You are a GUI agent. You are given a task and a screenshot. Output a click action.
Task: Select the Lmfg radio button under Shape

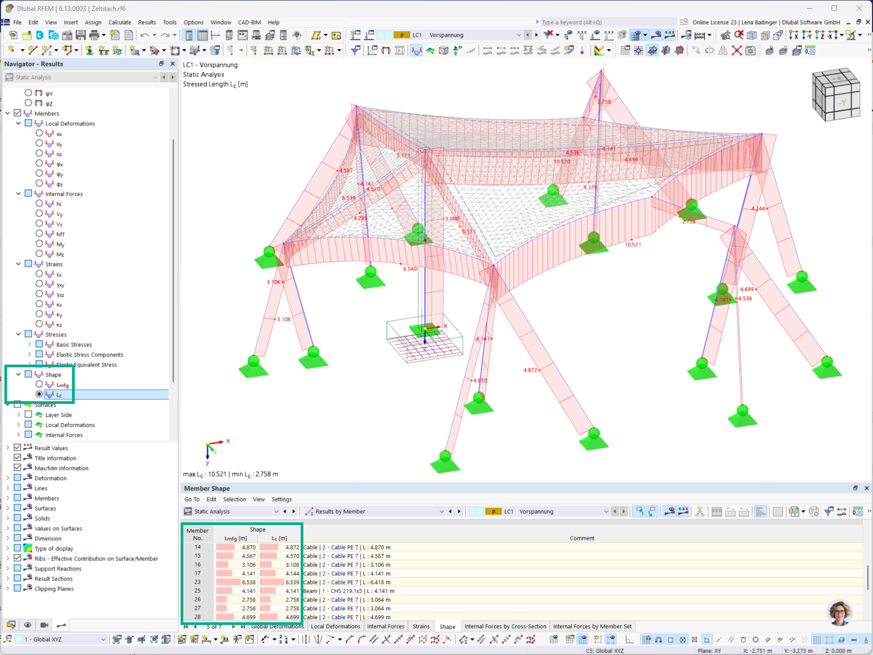click(39, 384)
